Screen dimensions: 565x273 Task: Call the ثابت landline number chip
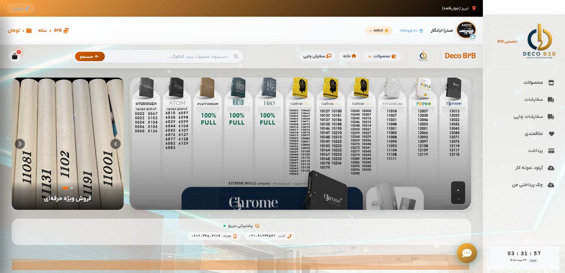tap(270, 236)
